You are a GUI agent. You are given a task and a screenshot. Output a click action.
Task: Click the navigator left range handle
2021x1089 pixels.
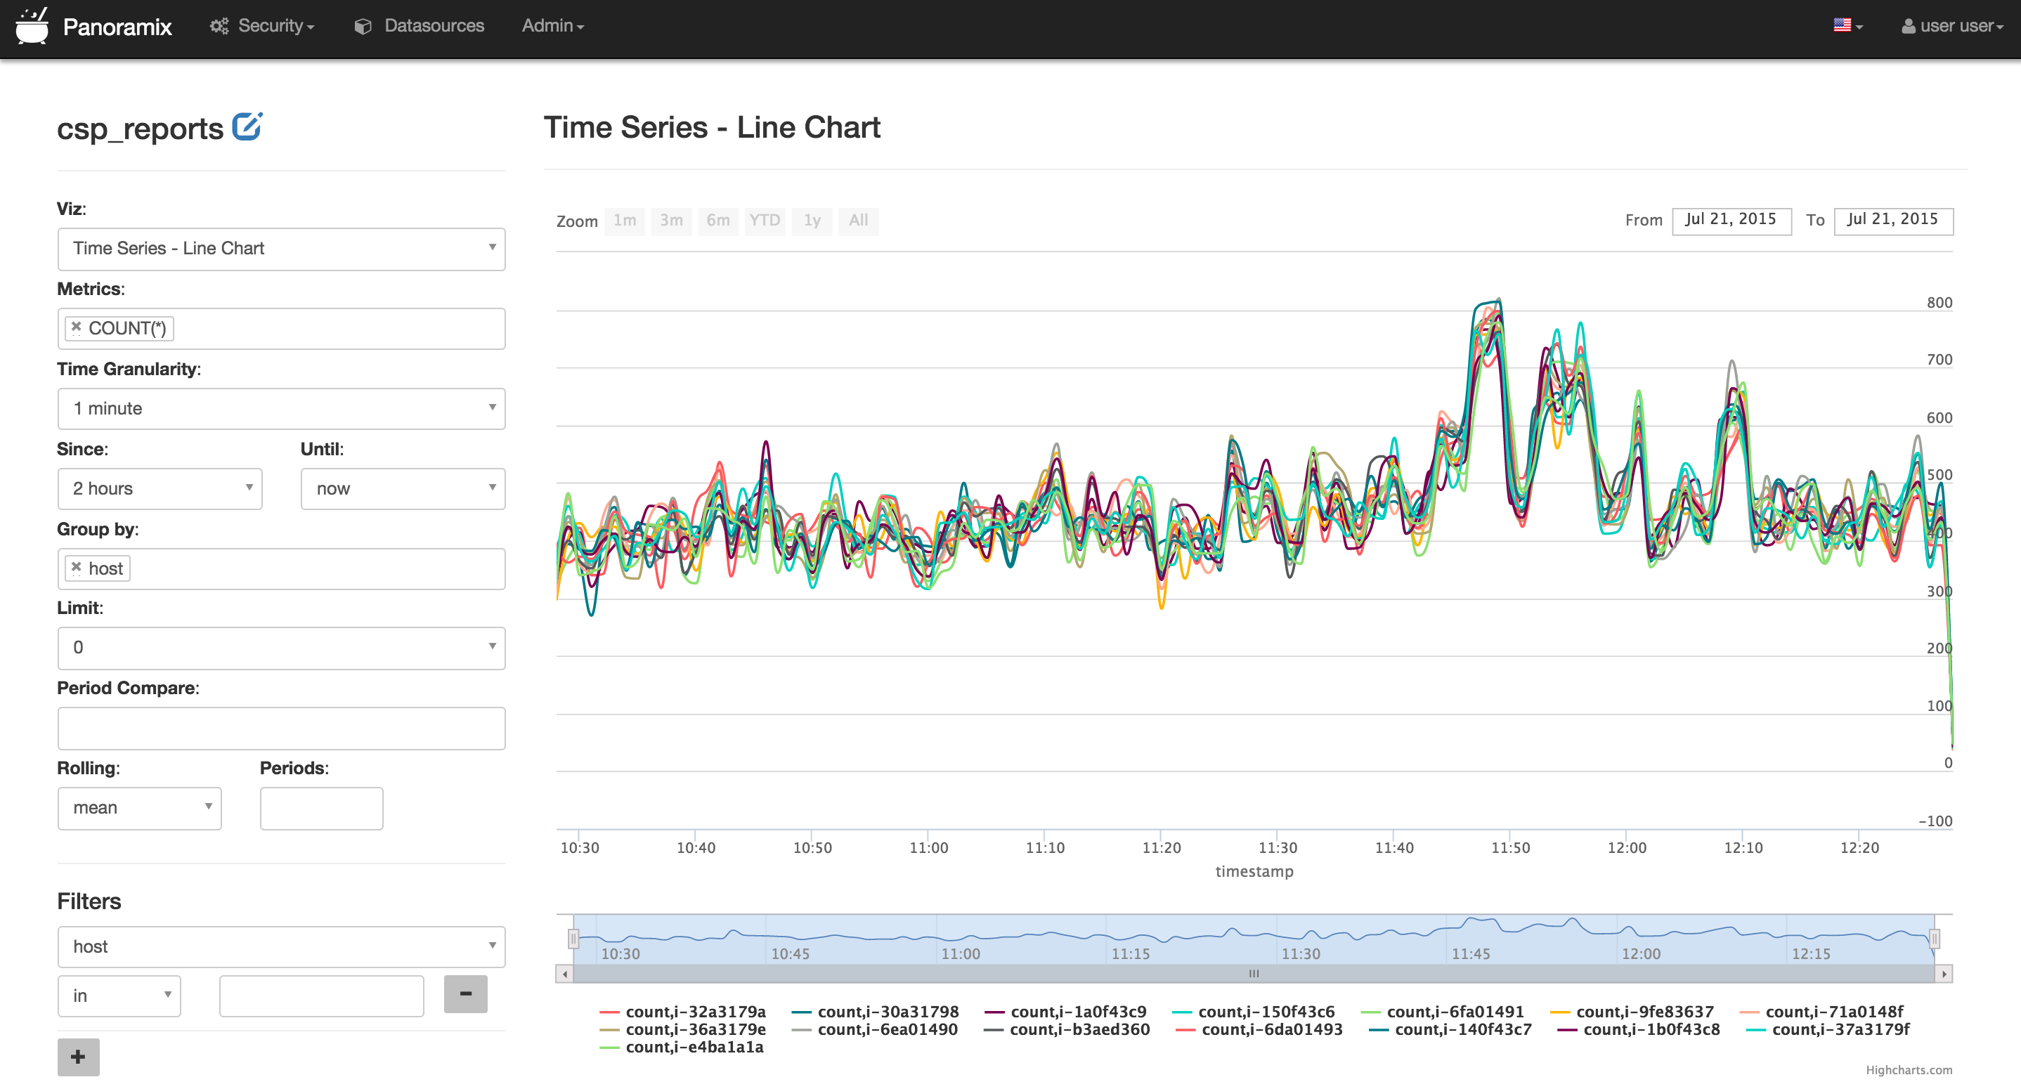pyautogui.click(x=573, y=939)
